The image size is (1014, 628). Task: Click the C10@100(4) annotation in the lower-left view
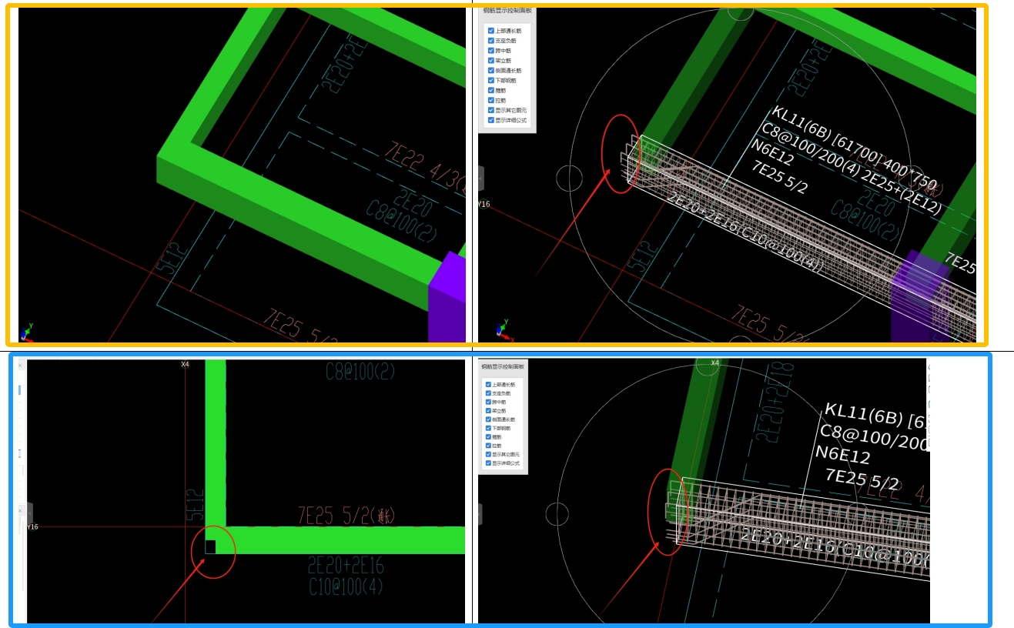point(346,587)
